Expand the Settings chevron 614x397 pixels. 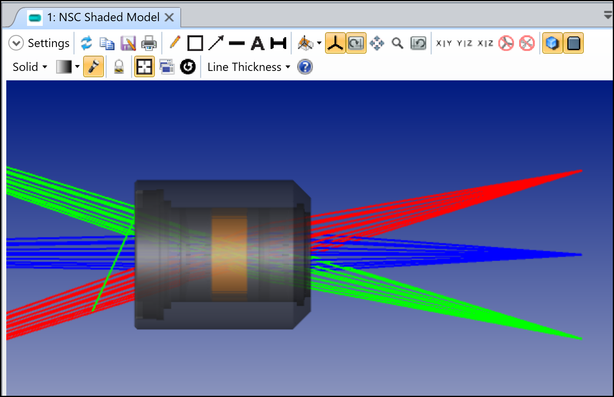tap(16, 43)
